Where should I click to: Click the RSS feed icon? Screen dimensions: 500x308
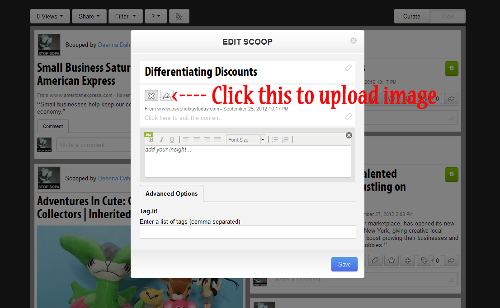click(179, 16)
